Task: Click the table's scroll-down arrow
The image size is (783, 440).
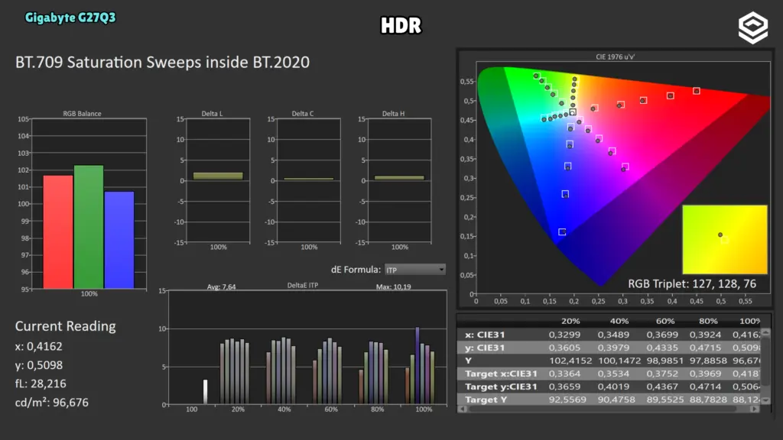Action: pos(765,400)
